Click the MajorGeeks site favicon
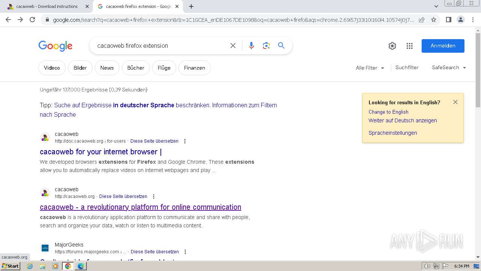 click(45, 248)
